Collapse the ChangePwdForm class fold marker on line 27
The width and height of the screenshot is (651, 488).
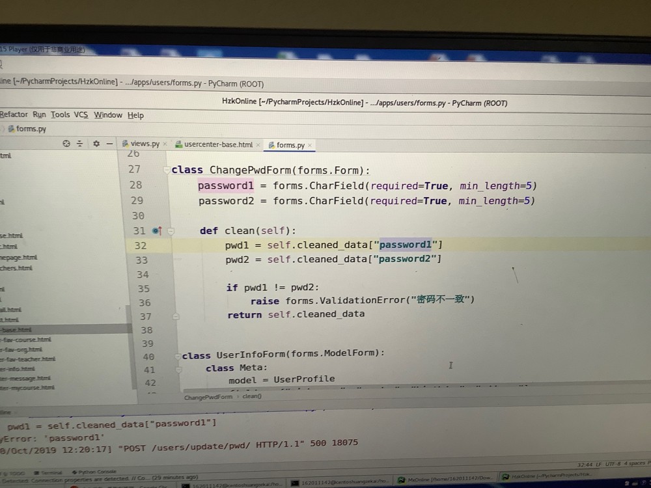tap(167, 169)
